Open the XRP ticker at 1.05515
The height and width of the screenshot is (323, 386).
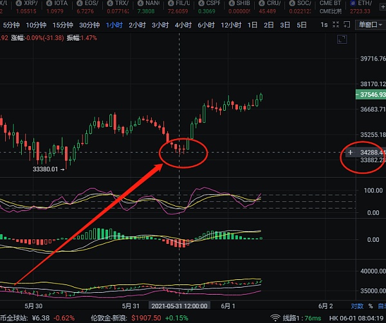(26, 7)
